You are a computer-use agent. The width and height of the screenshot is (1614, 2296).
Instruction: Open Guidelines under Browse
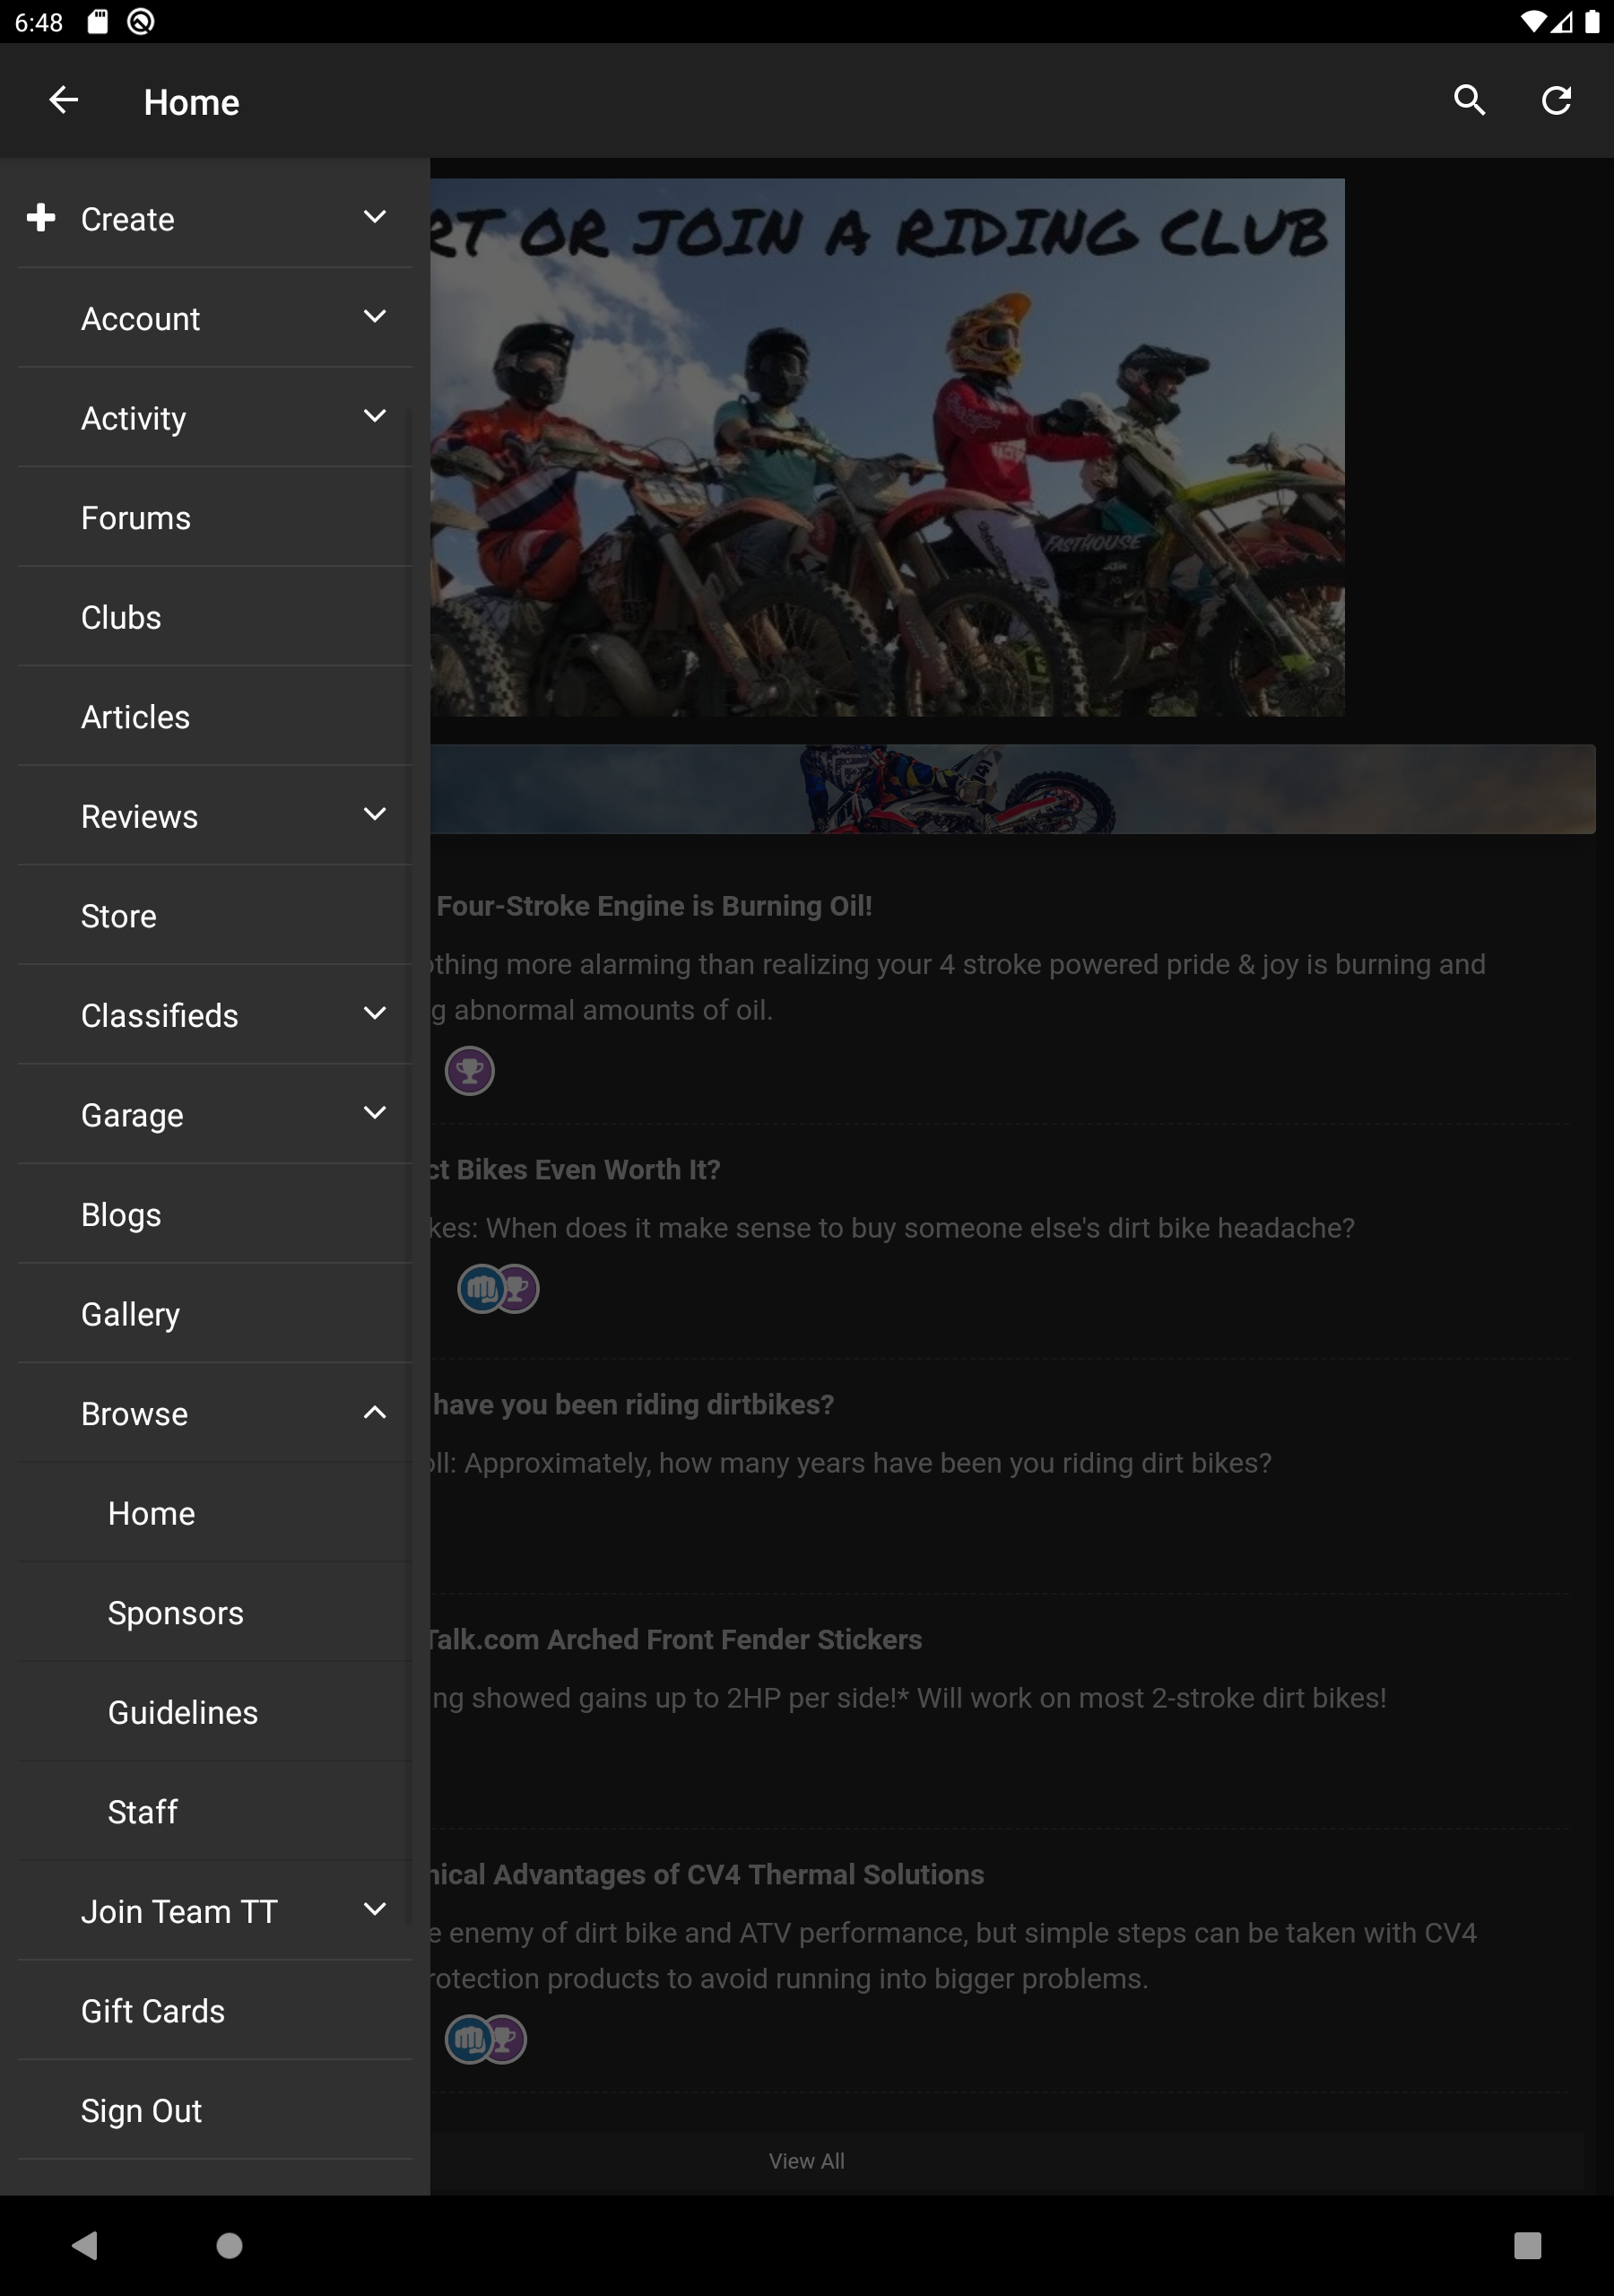pos(215,1712)
